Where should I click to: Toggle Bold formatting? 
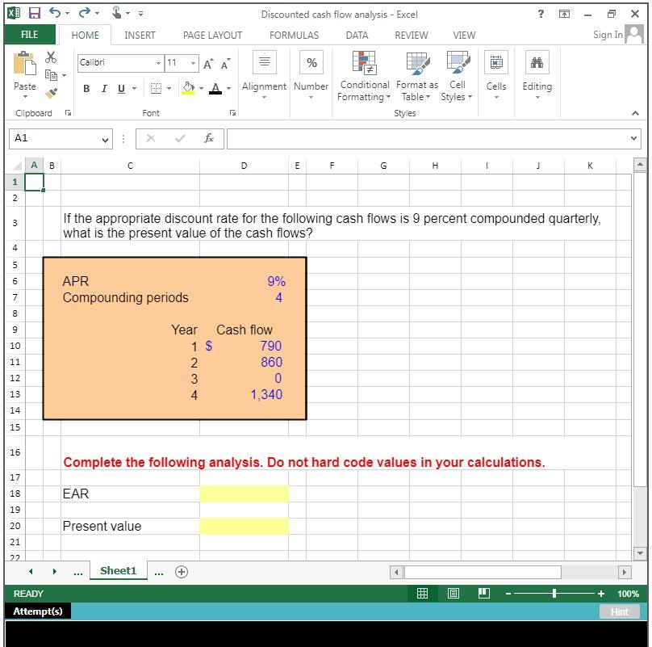click(x=86, y=88)
